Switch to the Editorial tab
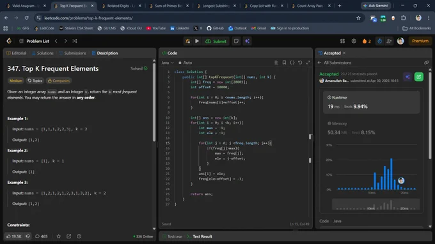 coord(17,53)
